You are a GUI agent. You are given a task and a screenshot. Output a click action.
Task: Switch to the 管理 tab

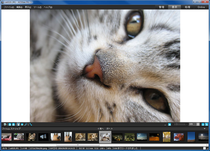point(161,7)
